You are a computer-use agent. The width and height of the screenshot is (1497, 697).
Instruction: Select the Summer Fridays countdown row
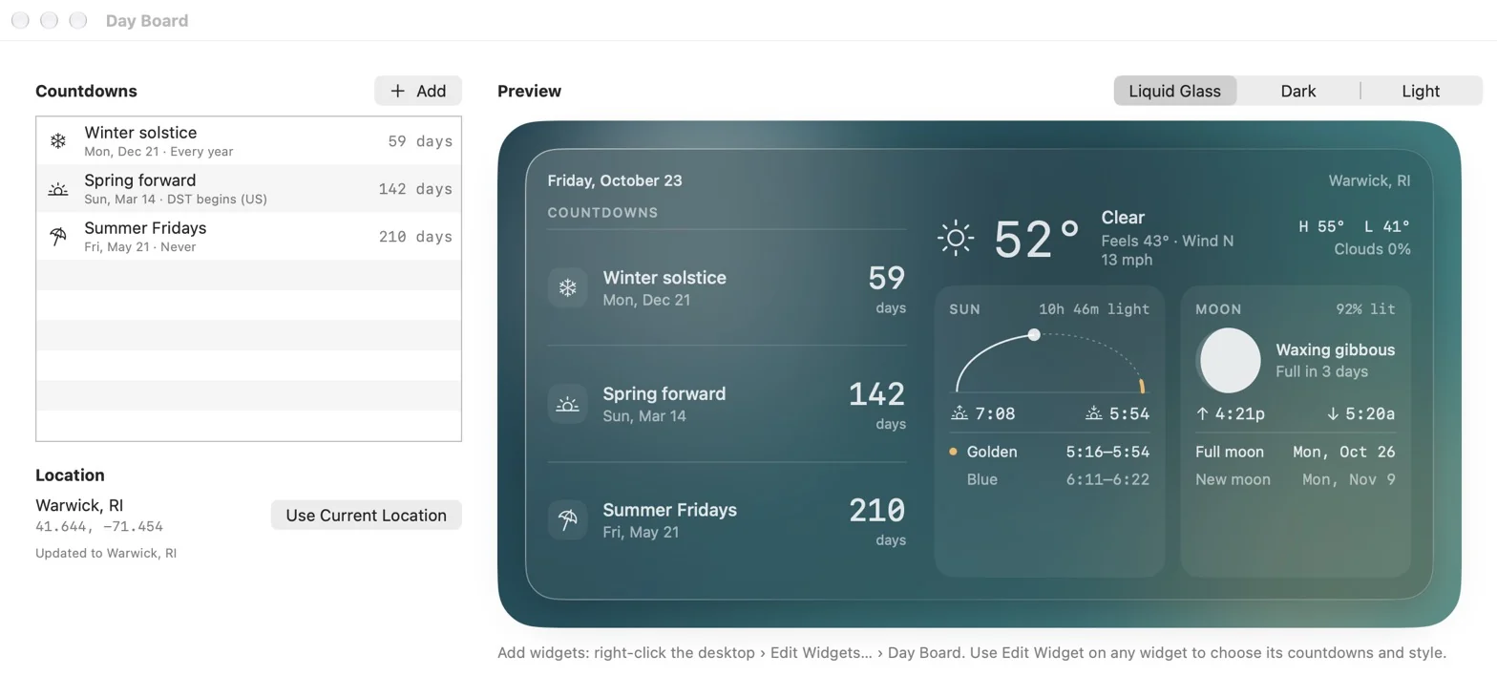[x=248, y=237]
